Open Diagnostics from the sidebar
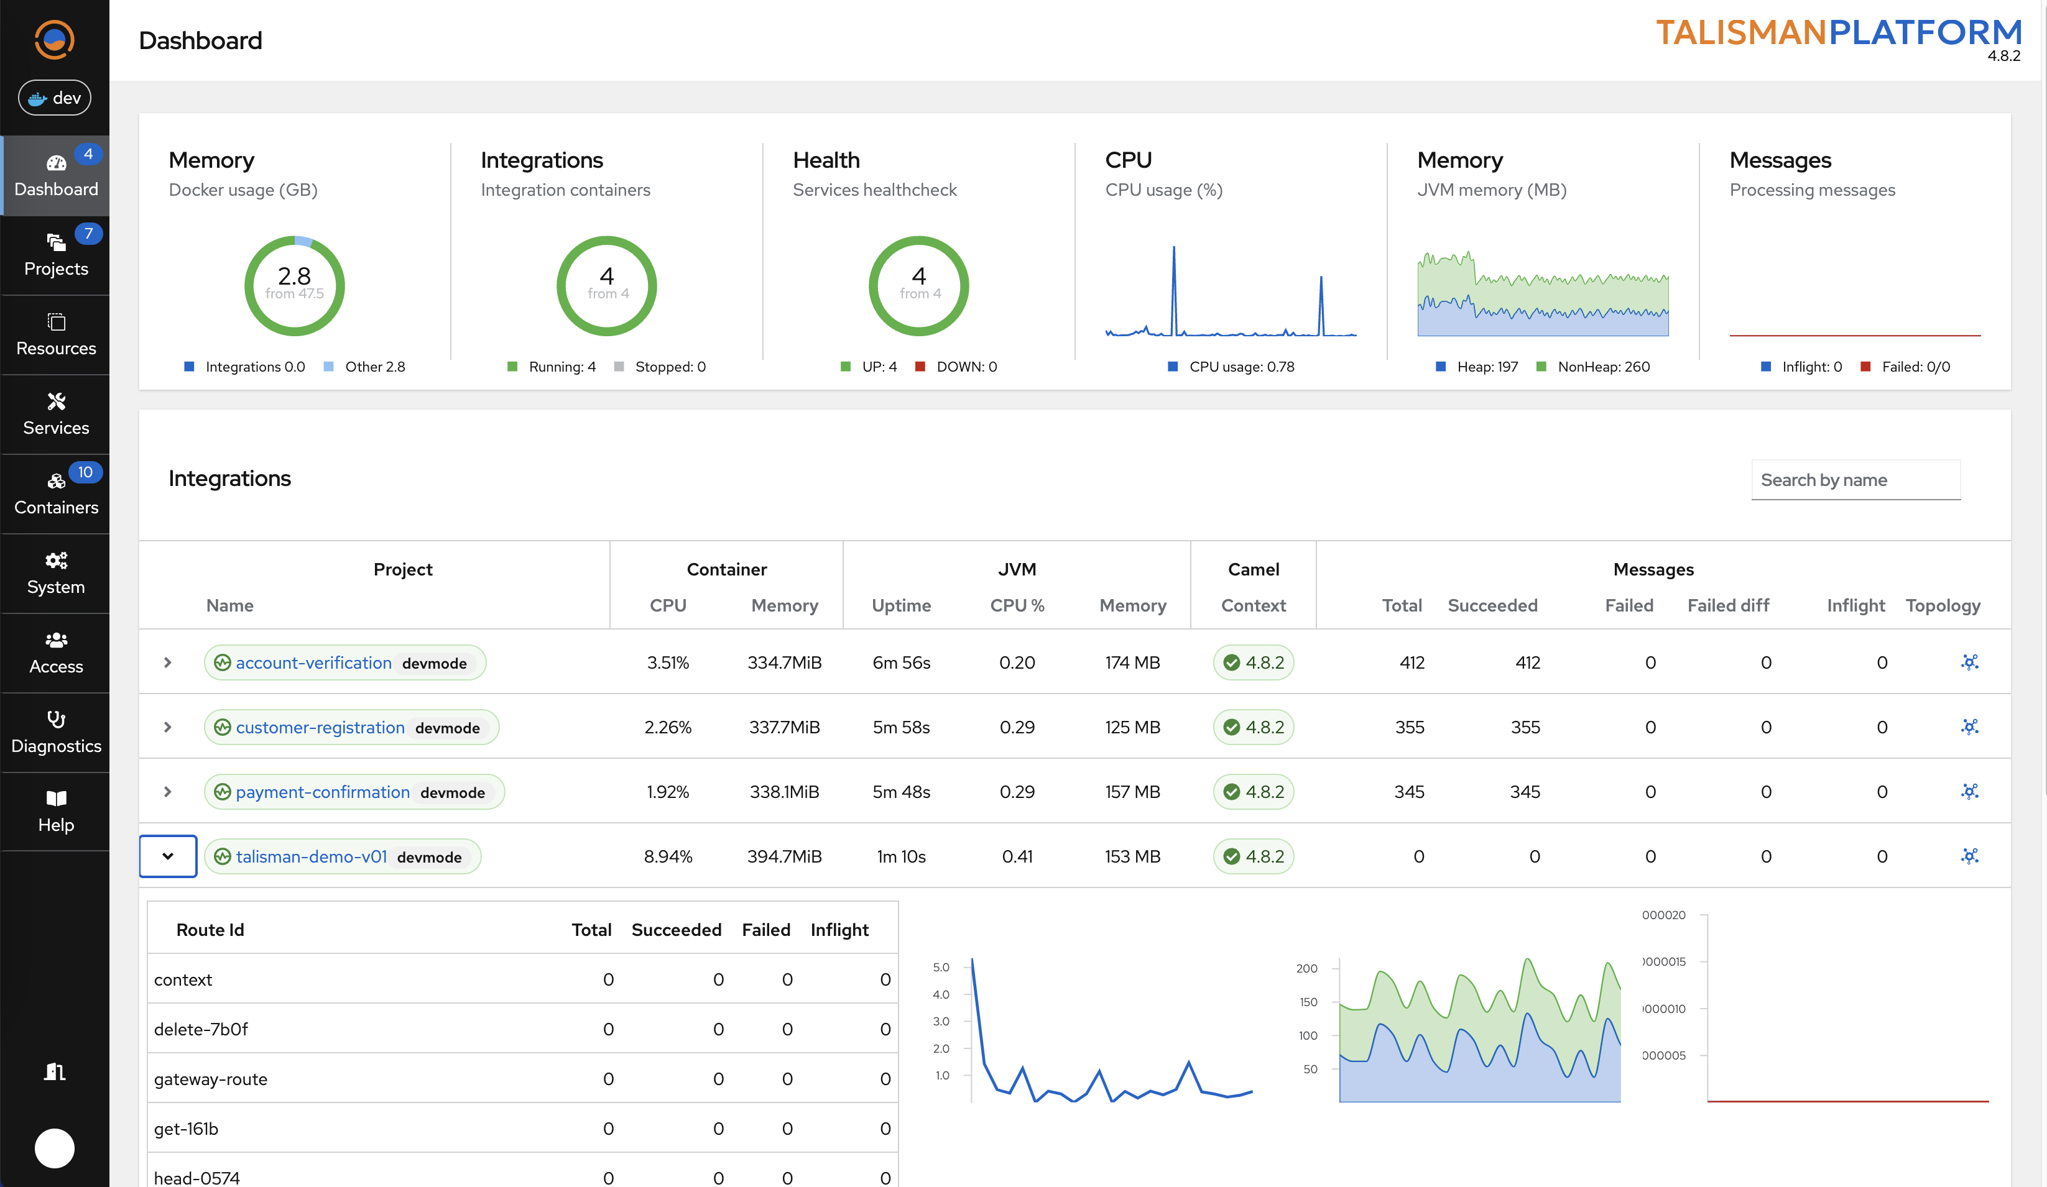The width and height of the screenshot is (2047, 1187). coord(55,731)
